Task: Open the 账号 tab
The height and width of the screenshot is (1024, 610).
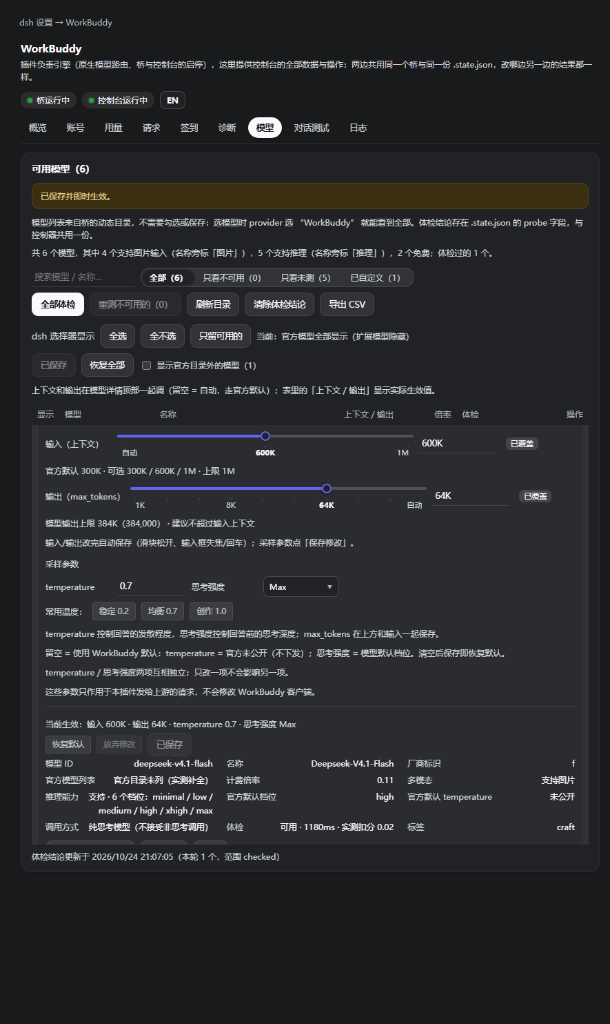Action: tap(76, 128)
